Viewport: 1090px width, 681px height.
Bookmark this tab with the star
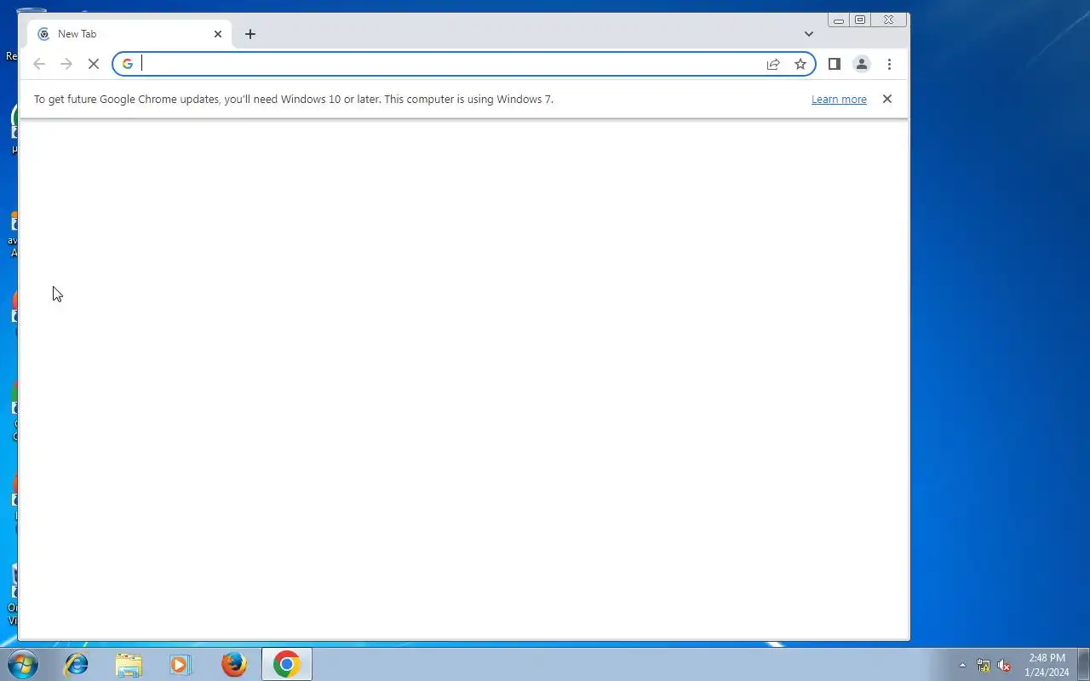coord(800,64)
